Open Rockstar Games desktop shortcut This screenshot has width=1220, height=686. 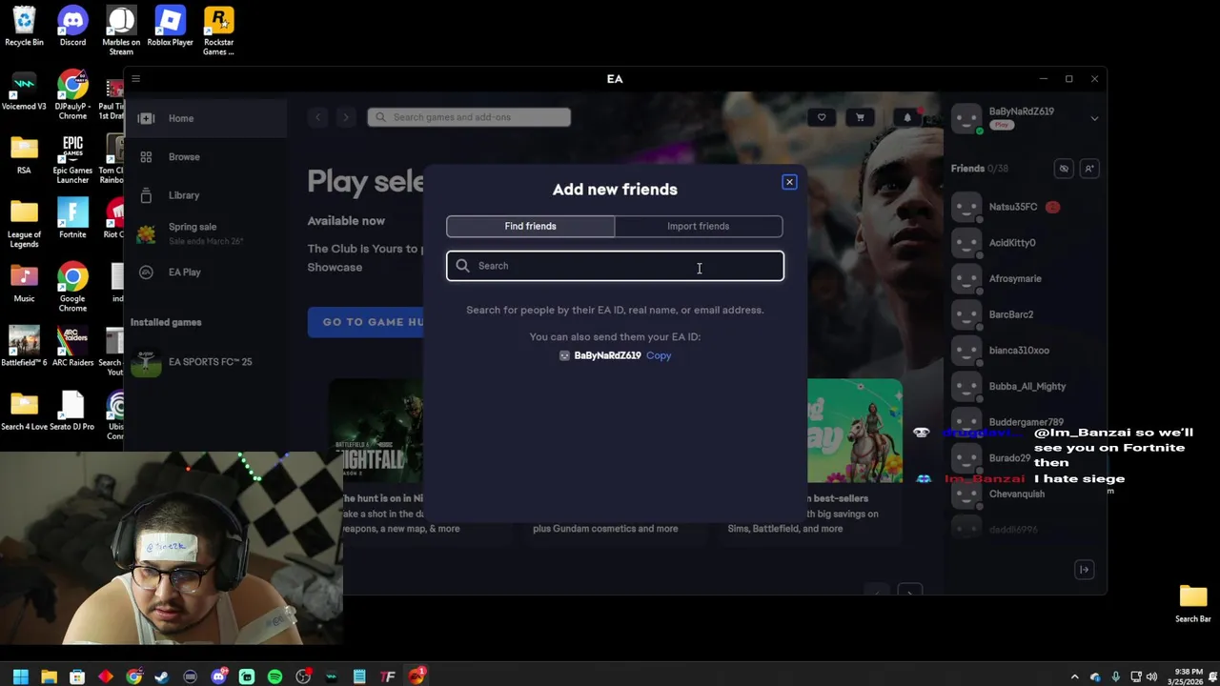tap(218, 31)
